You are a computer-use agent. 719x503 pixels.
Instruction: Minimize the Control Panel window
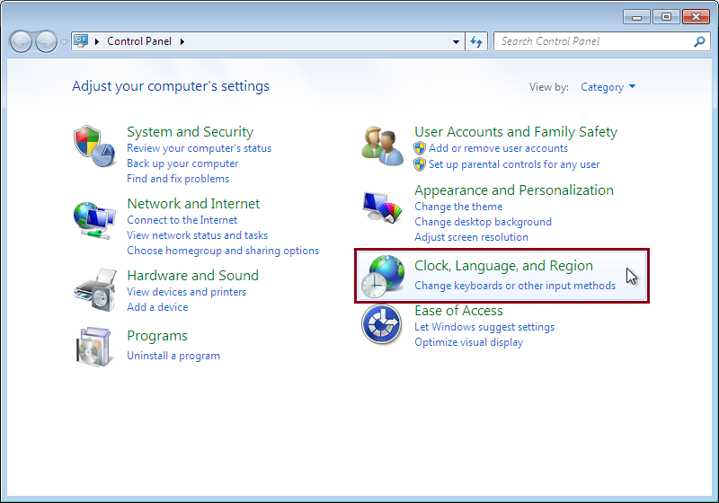[x=636, y=17]
